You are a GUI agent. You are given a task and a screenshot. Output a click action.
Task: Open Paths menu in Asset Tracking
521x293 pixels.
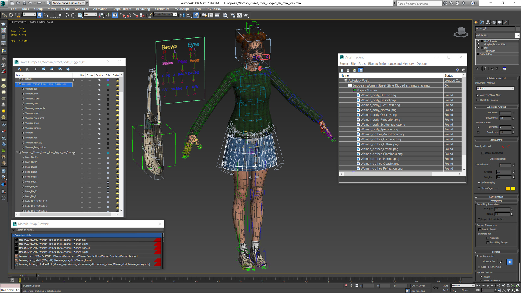[x=362, y=64]
